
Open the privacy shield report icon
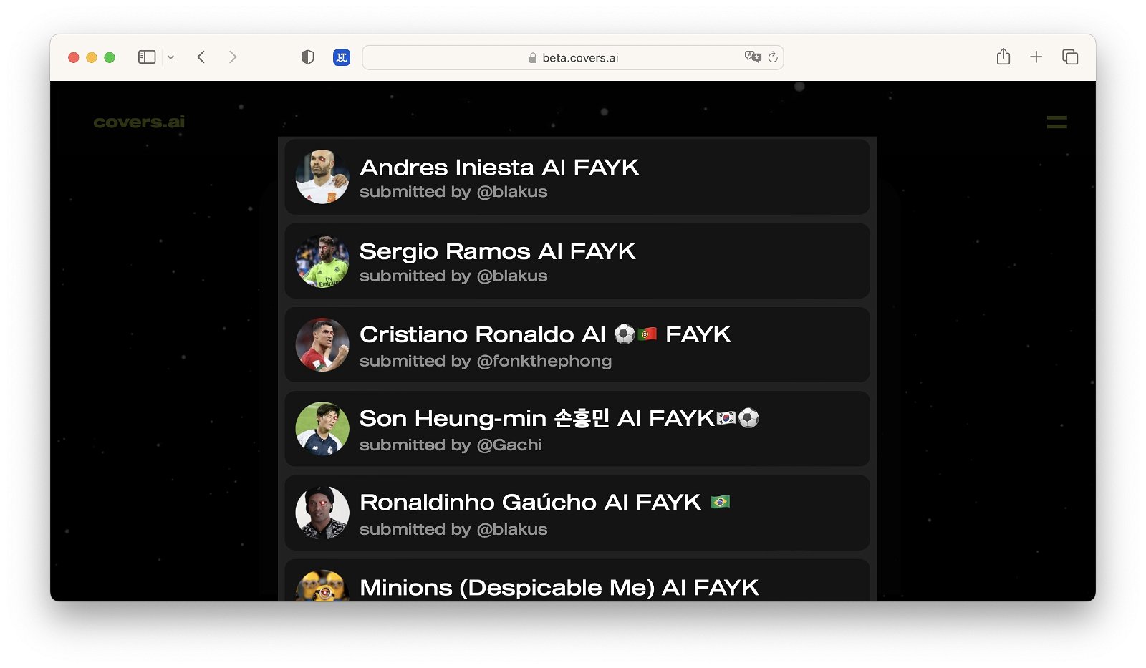(308, 57)
